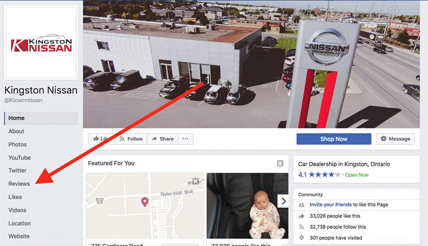
Task: Select the Videos sidebar item
Action: [17, 210]
